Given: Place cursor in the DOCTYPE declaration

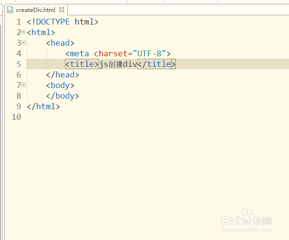Looking at the screenshot, I should (63, 22).
